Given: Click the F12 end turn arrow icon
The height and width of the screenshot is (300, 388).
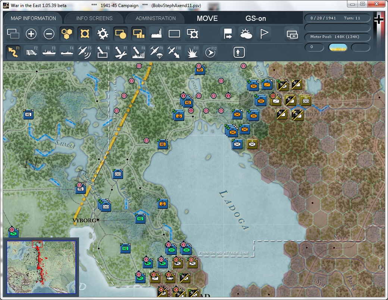Looking at the screenshot, I should (x=210, y=52).
